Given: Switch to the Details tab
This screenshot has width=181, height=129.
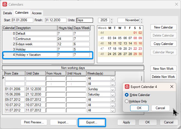Looking at the screenshot, I should [7, 13].
